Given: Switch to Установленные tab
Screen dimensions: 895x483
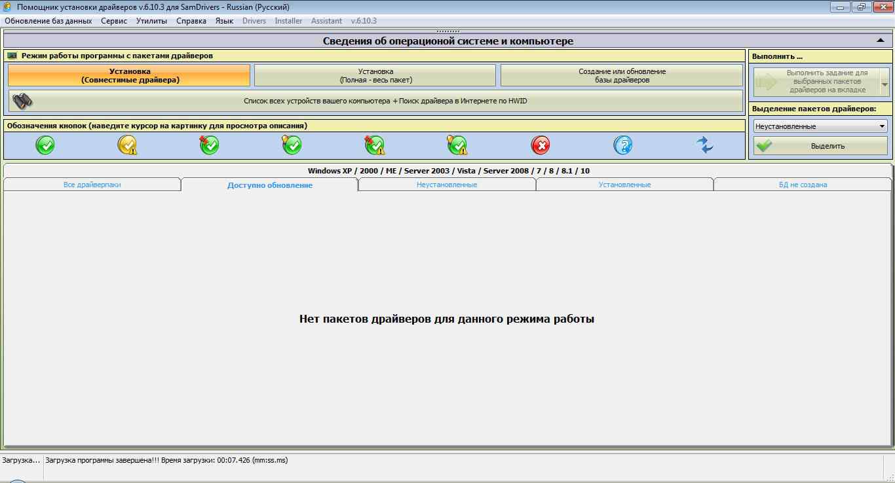Looking at the screenshot, I should [x=624, y=185].
